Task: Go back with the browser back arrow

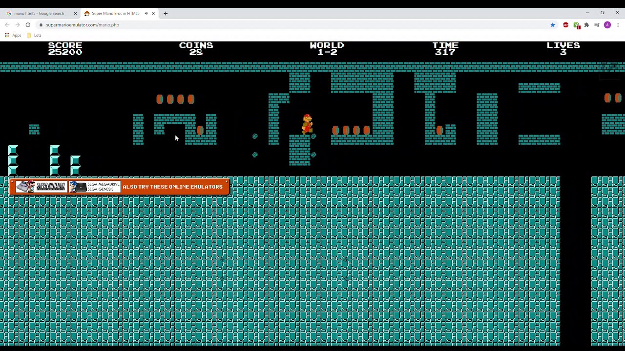Action: coord(7,25)
